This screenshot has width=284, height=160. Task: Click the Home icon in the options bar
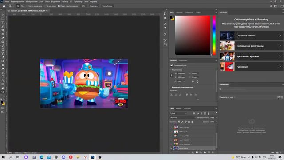pyautogui.click(x=4, y=6)
